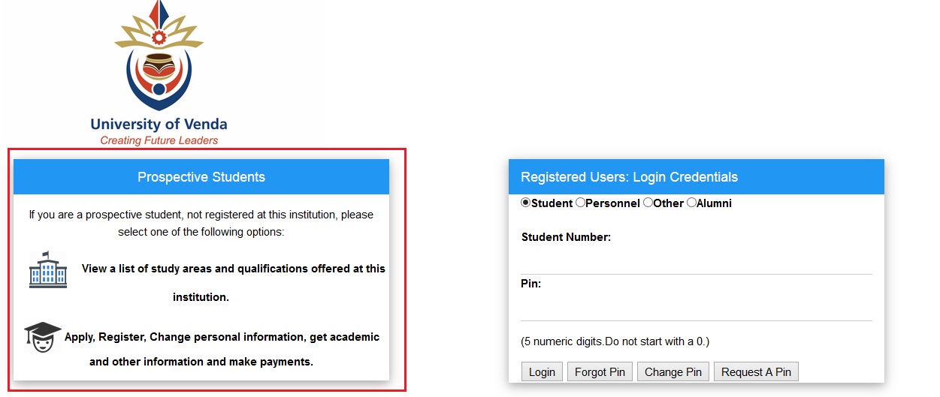Viewport: 940px width, 397px height.
Task: Click the 5 numeric digits hint text
Action: point(615,341)
